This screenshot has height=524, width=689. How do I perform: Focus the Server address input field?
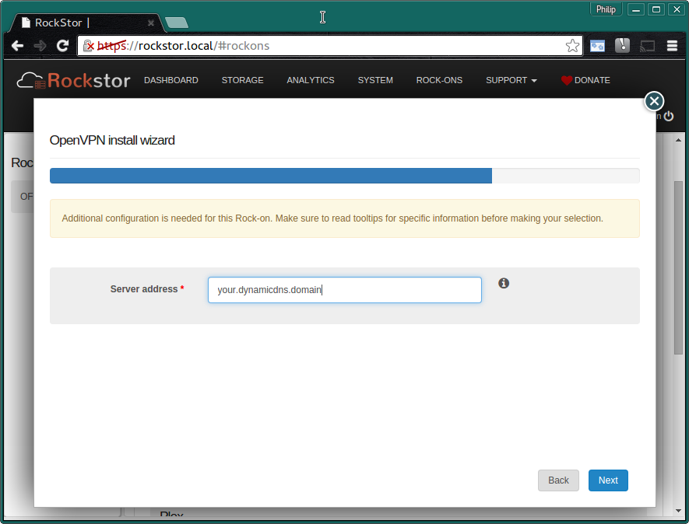344,290
